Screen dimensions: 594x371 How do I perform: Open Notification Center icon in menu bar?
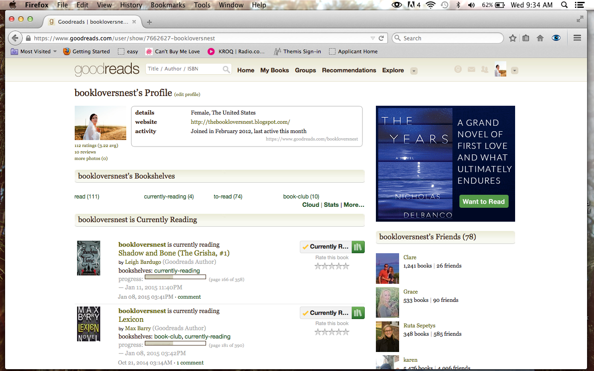click(579, 5)
